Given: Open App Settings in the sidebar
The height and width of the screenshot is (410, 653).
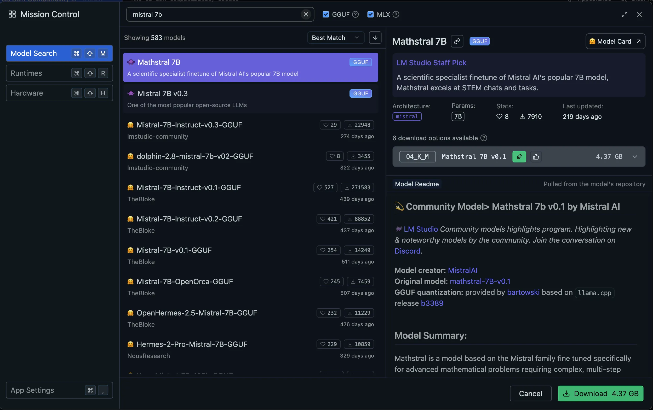Looking at the screenshot, I should click(x=59, y=390).
